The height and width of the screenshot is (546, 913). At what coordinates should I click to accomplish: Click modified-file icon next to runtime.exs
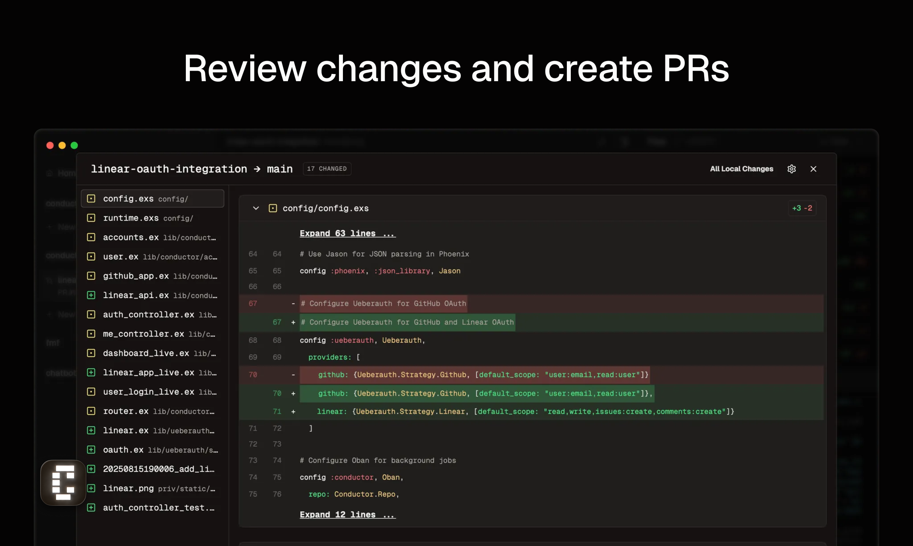tap(91, 218)
